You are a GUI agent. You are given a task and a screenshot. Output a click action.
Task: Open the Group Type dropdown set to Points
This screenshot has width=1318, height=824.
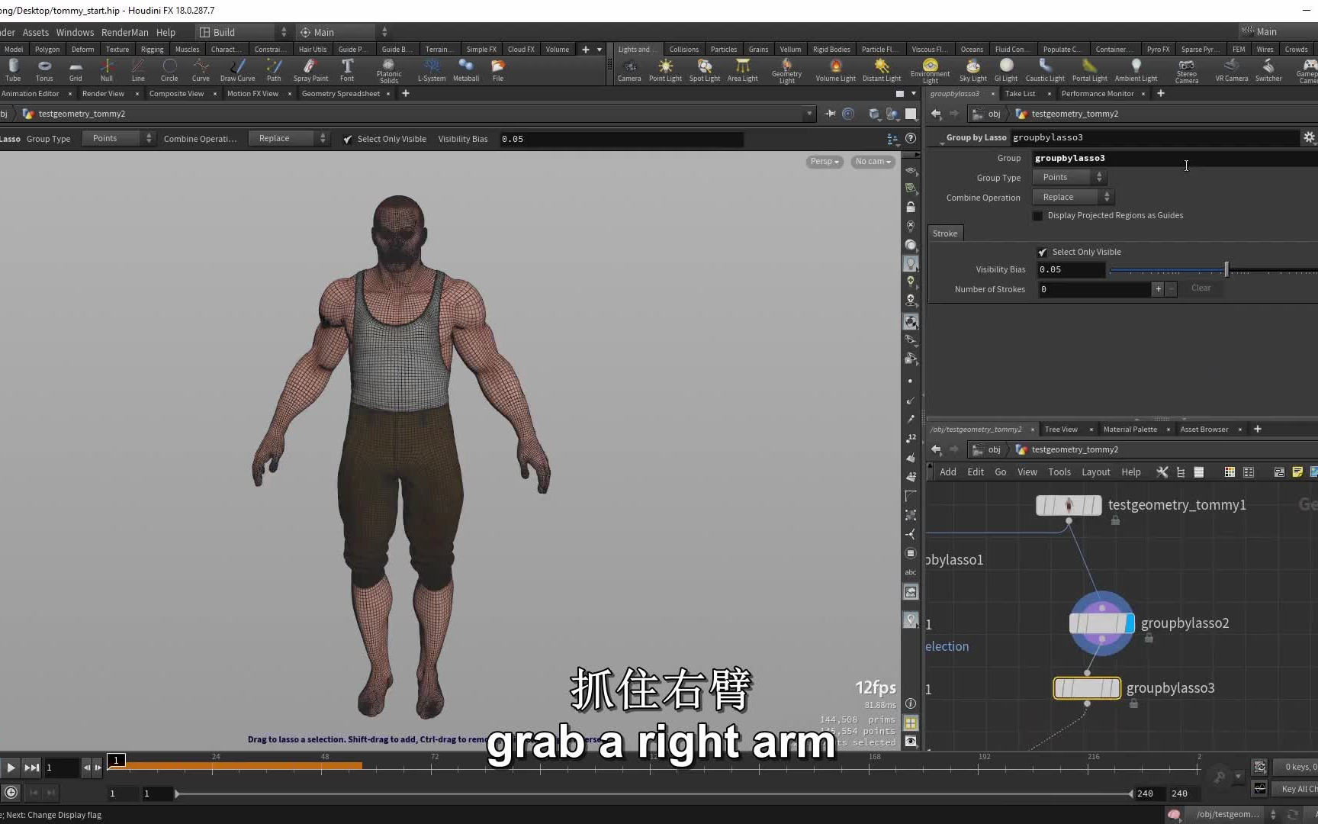point(1068,177)
